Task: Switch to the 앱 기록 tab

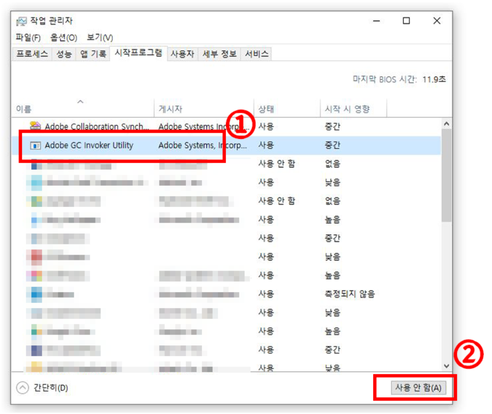Action: 93,54
